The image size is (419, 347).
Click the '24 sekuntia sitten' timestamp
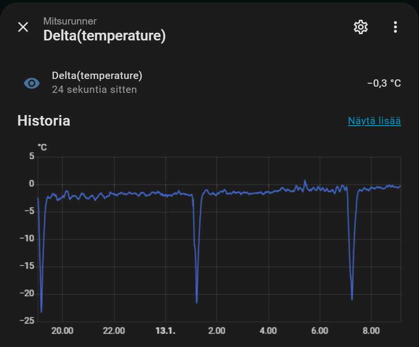click(94, 90)
